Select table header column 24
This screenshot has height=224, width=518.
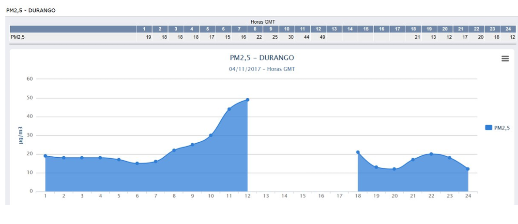(508, 29)
